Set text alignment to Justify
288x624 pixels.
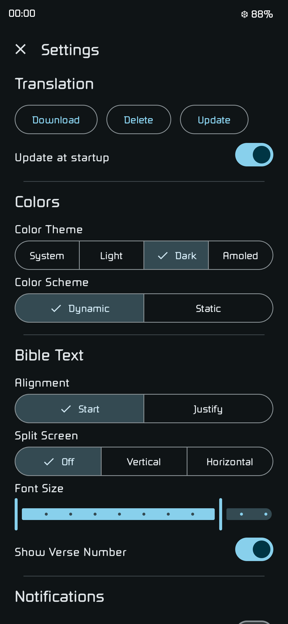(x=208, y=409)
